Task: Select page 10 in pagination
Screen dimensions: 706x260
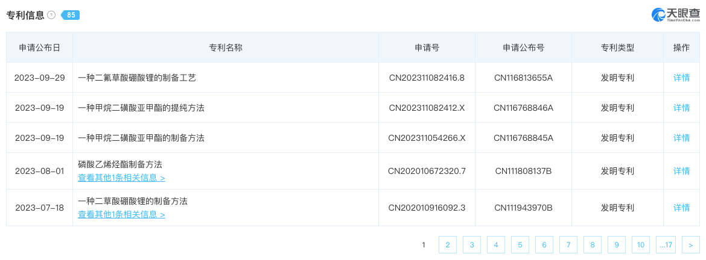Action: pos(641,244)
